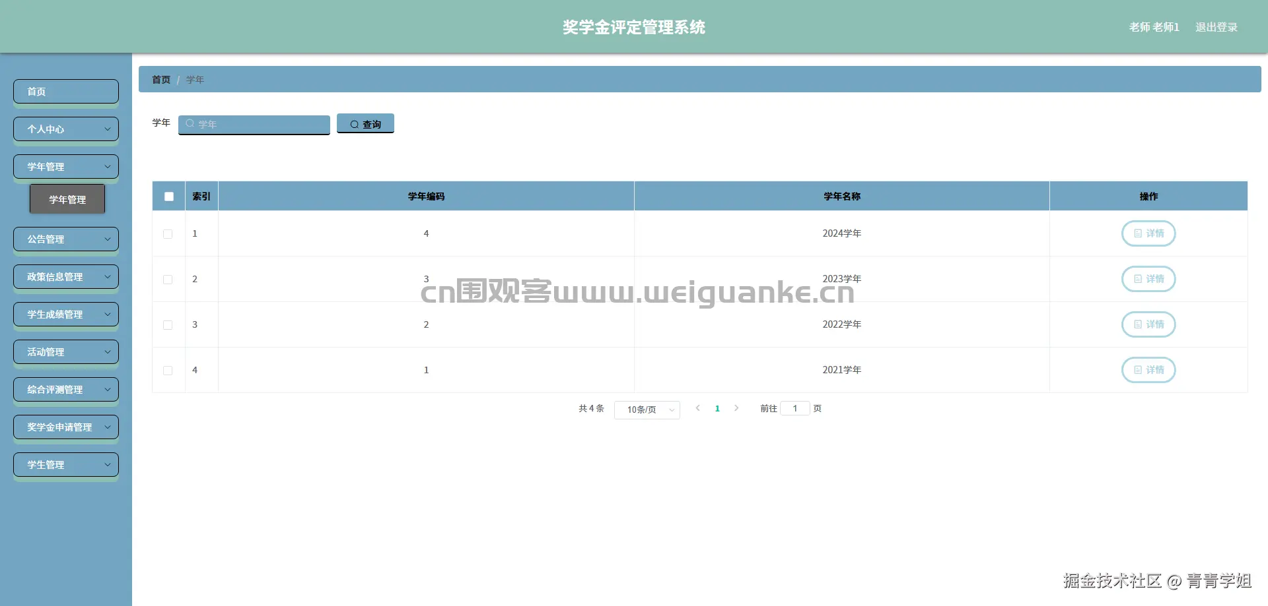Open details for 2022学年 row

[x=1148, y=324]
